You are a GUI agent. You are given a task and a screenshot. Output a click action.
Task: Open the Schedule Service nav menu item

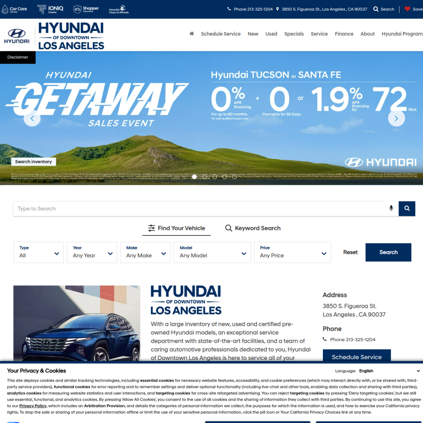pos(221,34)
